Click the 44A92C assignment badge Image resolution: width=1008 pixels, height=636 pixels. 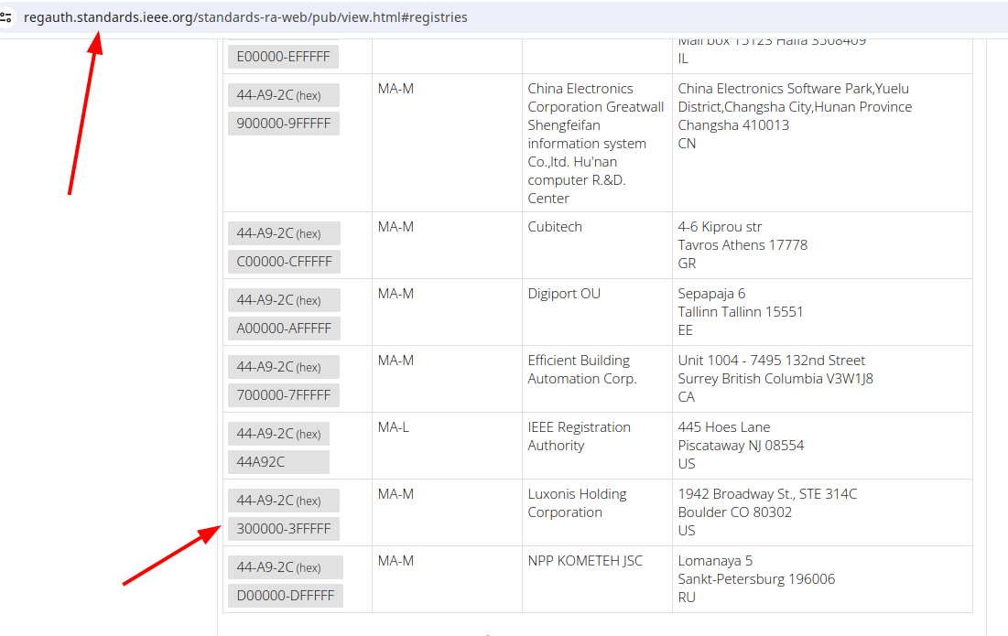(x=278, y=462)
